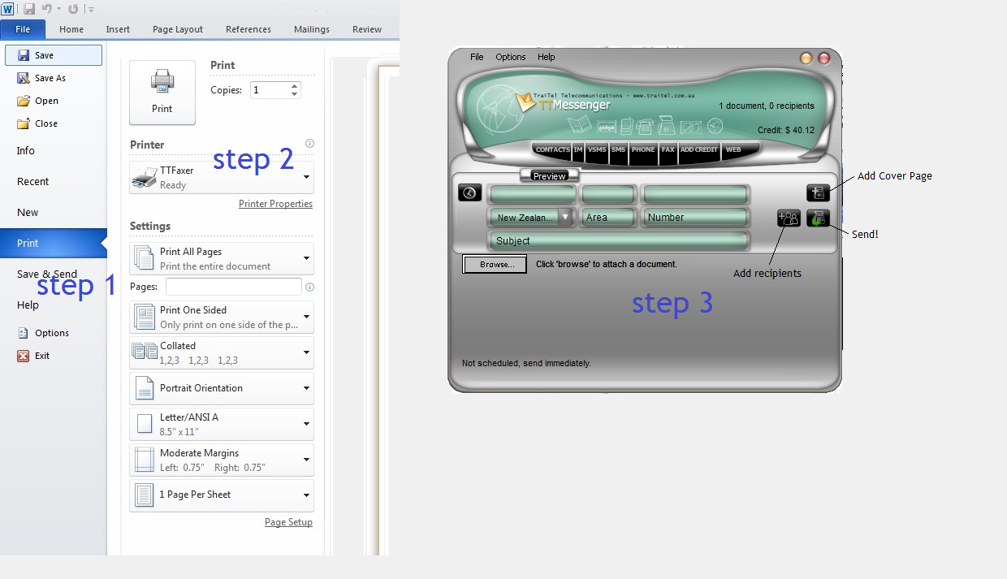Click the mobile phone icon in TTMessenger header
1007x579 pixels.
626,126
